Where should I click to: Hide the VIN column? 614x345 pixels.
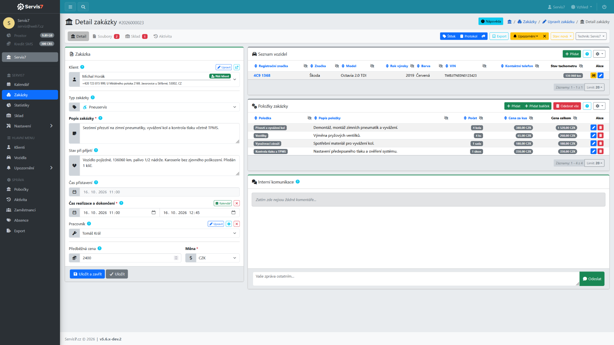(x=484, y=66)
